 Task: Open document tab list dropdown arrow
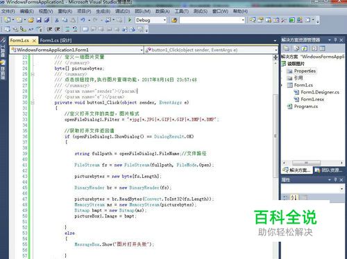click(x=275, y=41)
